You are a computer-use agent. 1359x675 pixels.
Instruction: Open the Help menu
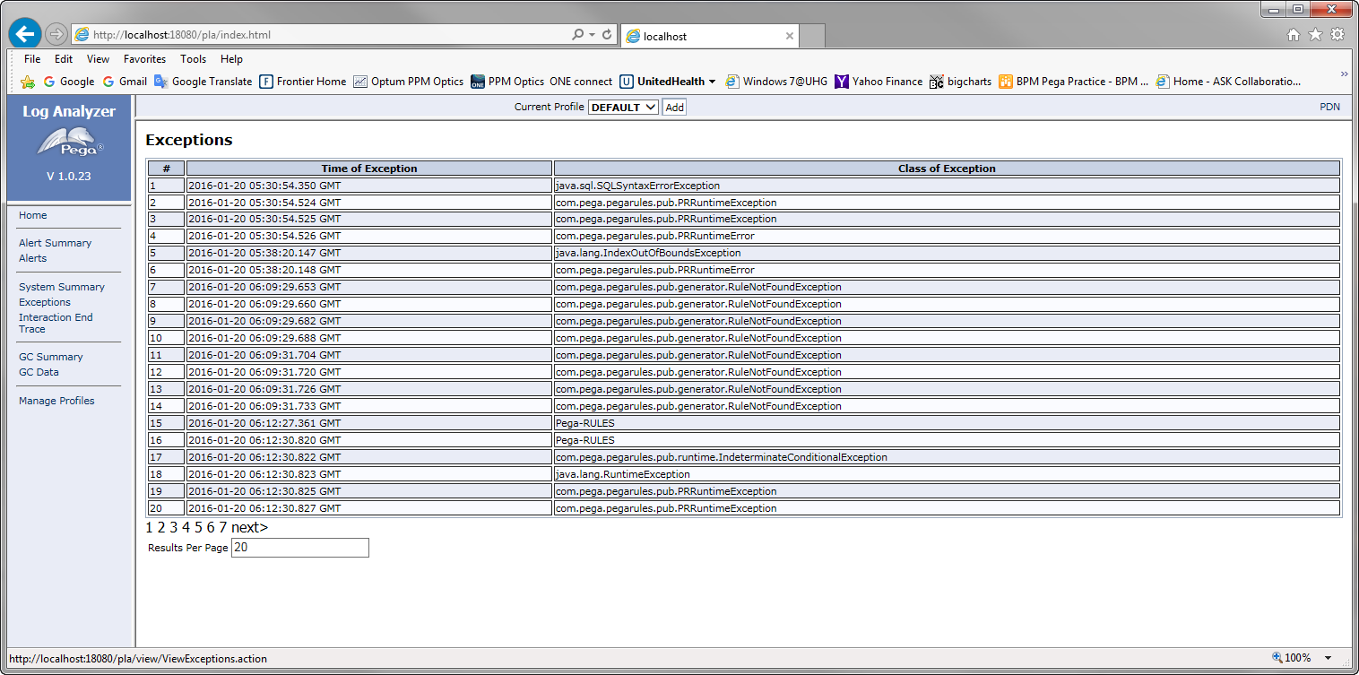pyautogui.click(x=231, y=59)
